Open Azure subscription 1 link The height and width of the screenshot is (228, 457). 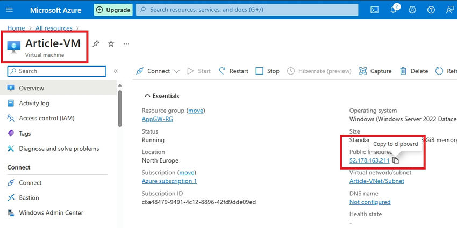pyautogui.click(x=169, y=181)
